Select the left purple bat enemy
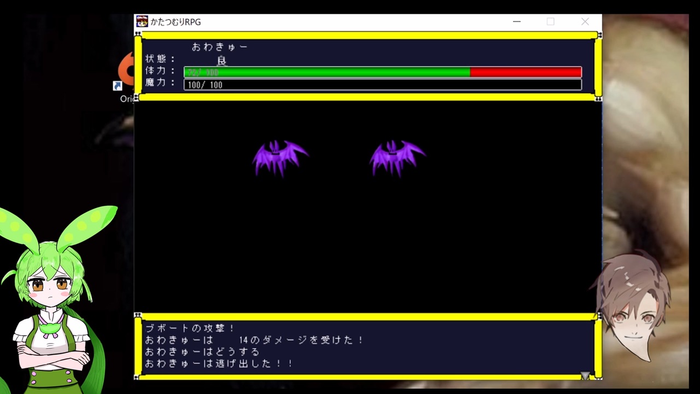The height and width of the screenshot is (394, 700). pyautogui.click(x=280, y=158)
